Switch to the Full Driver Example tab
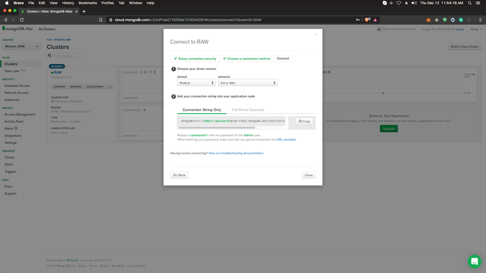The image size is (486, 273). 248,110
